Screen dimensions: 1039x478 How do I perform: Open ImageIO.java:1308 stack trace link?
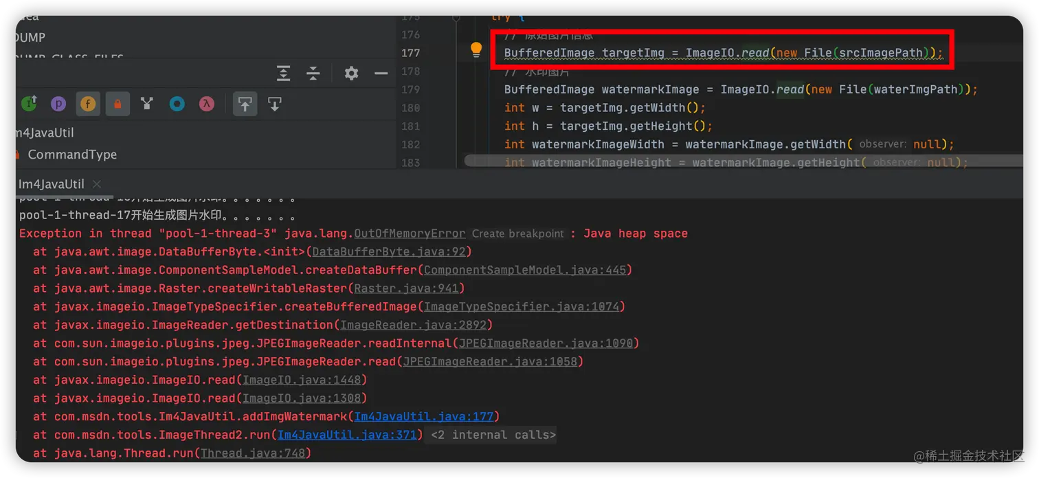pyautogui.click(x=302, y=398)
